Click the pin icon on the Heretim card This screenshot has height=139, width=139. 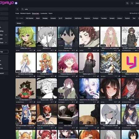(119, 76)
